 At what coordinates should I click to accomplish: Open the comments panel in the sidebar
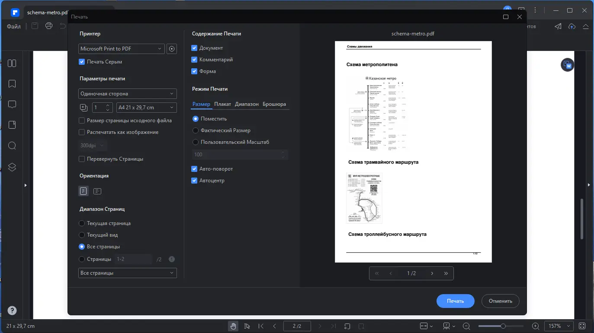(x=12, y=105)
